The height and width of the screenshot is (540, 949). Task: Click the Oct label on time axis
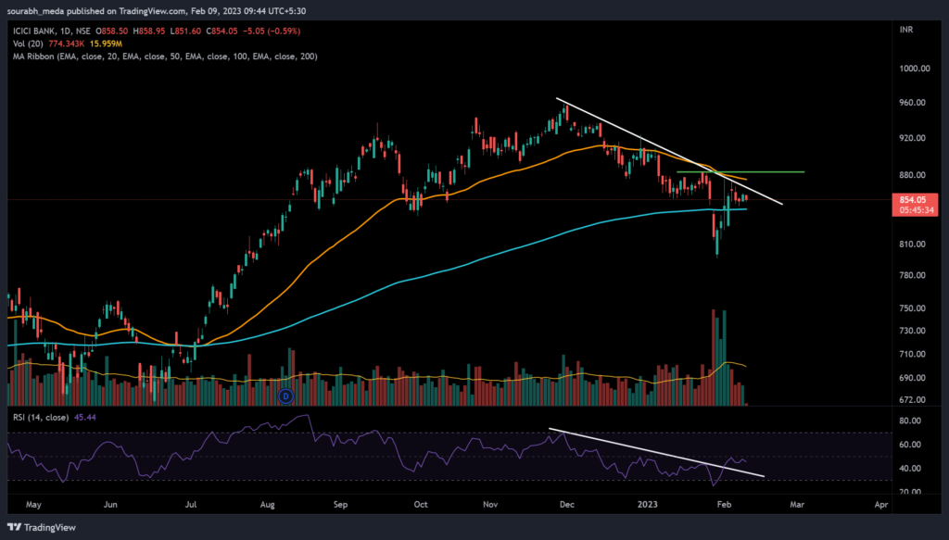click(x=421, y=504)
